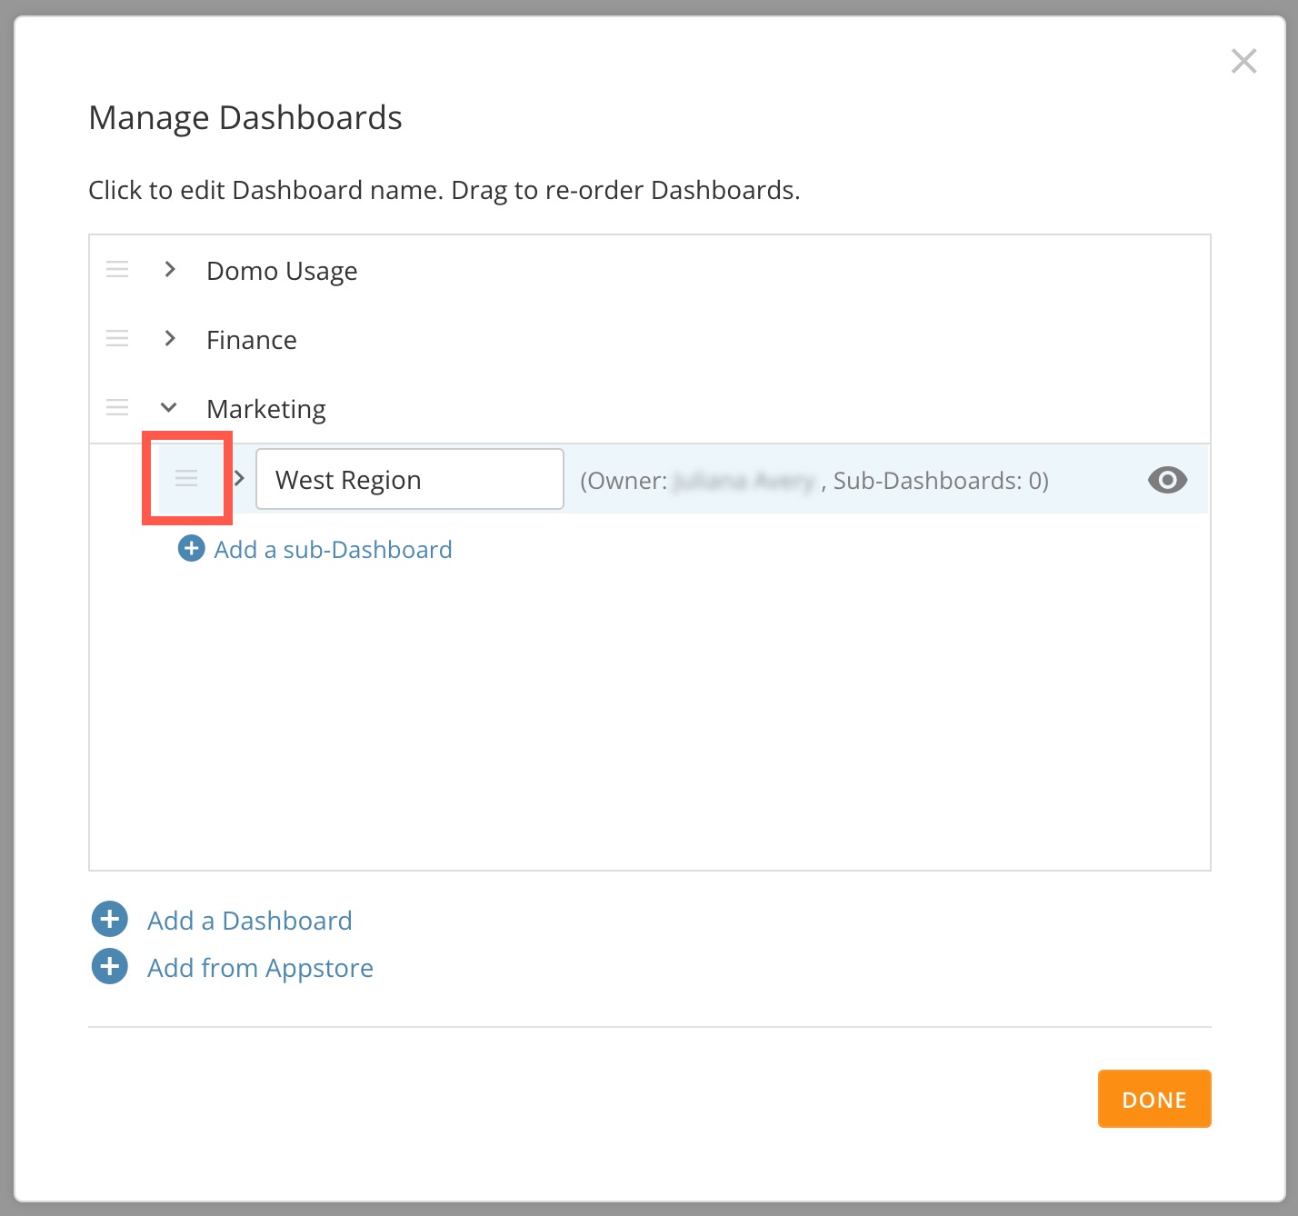Open the Add from Appstore link
The image size is (1298, 1216).
tap(260, 968)
